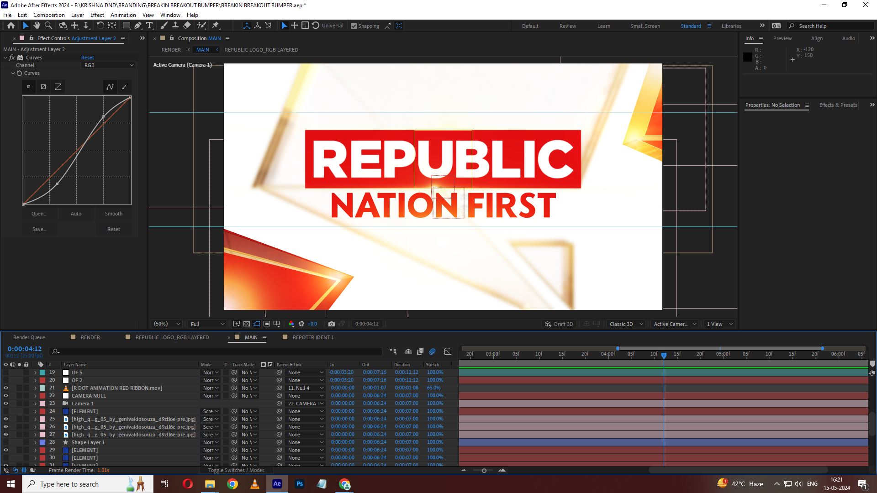The height and width of the screenshot is (493, 877).
Task: Open the resolution Full dropdown
Action: click(x=207, y=324)
